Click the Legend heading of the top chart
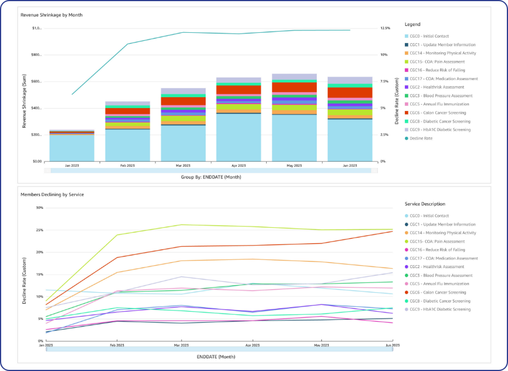This screenshot has width=508, height=371. click(412, 24)
